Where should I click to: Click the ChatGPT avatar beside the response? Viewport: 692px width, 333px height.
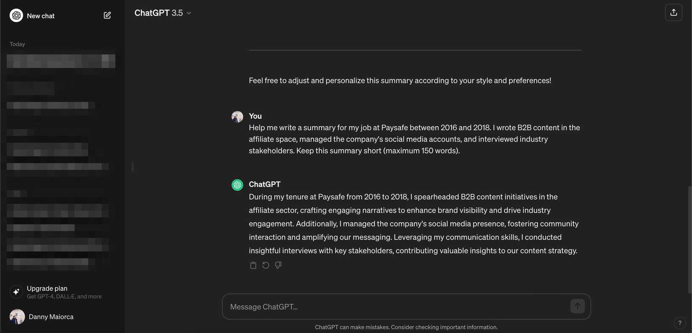coord(237,184)
